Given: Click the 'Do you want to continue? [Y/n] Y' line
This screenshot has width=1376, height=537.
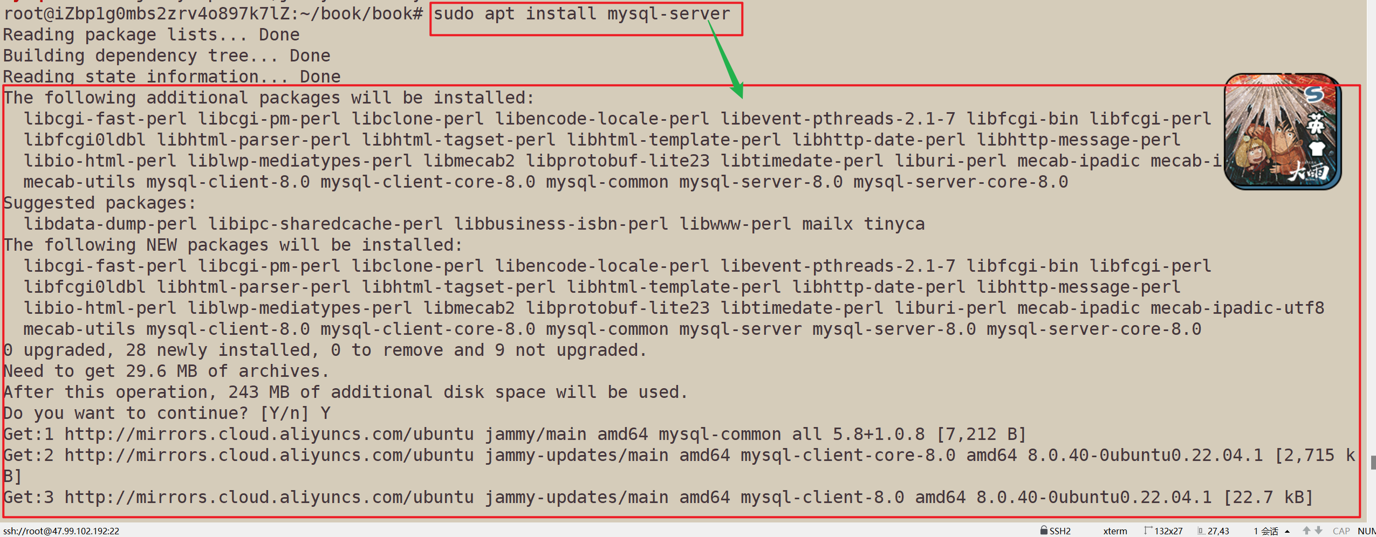Looking at the screenshot, I should click(x=167, y=414).
